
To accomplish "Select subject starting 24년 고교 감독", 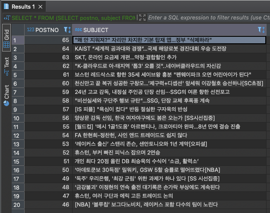I will click(x=169, y=92).
